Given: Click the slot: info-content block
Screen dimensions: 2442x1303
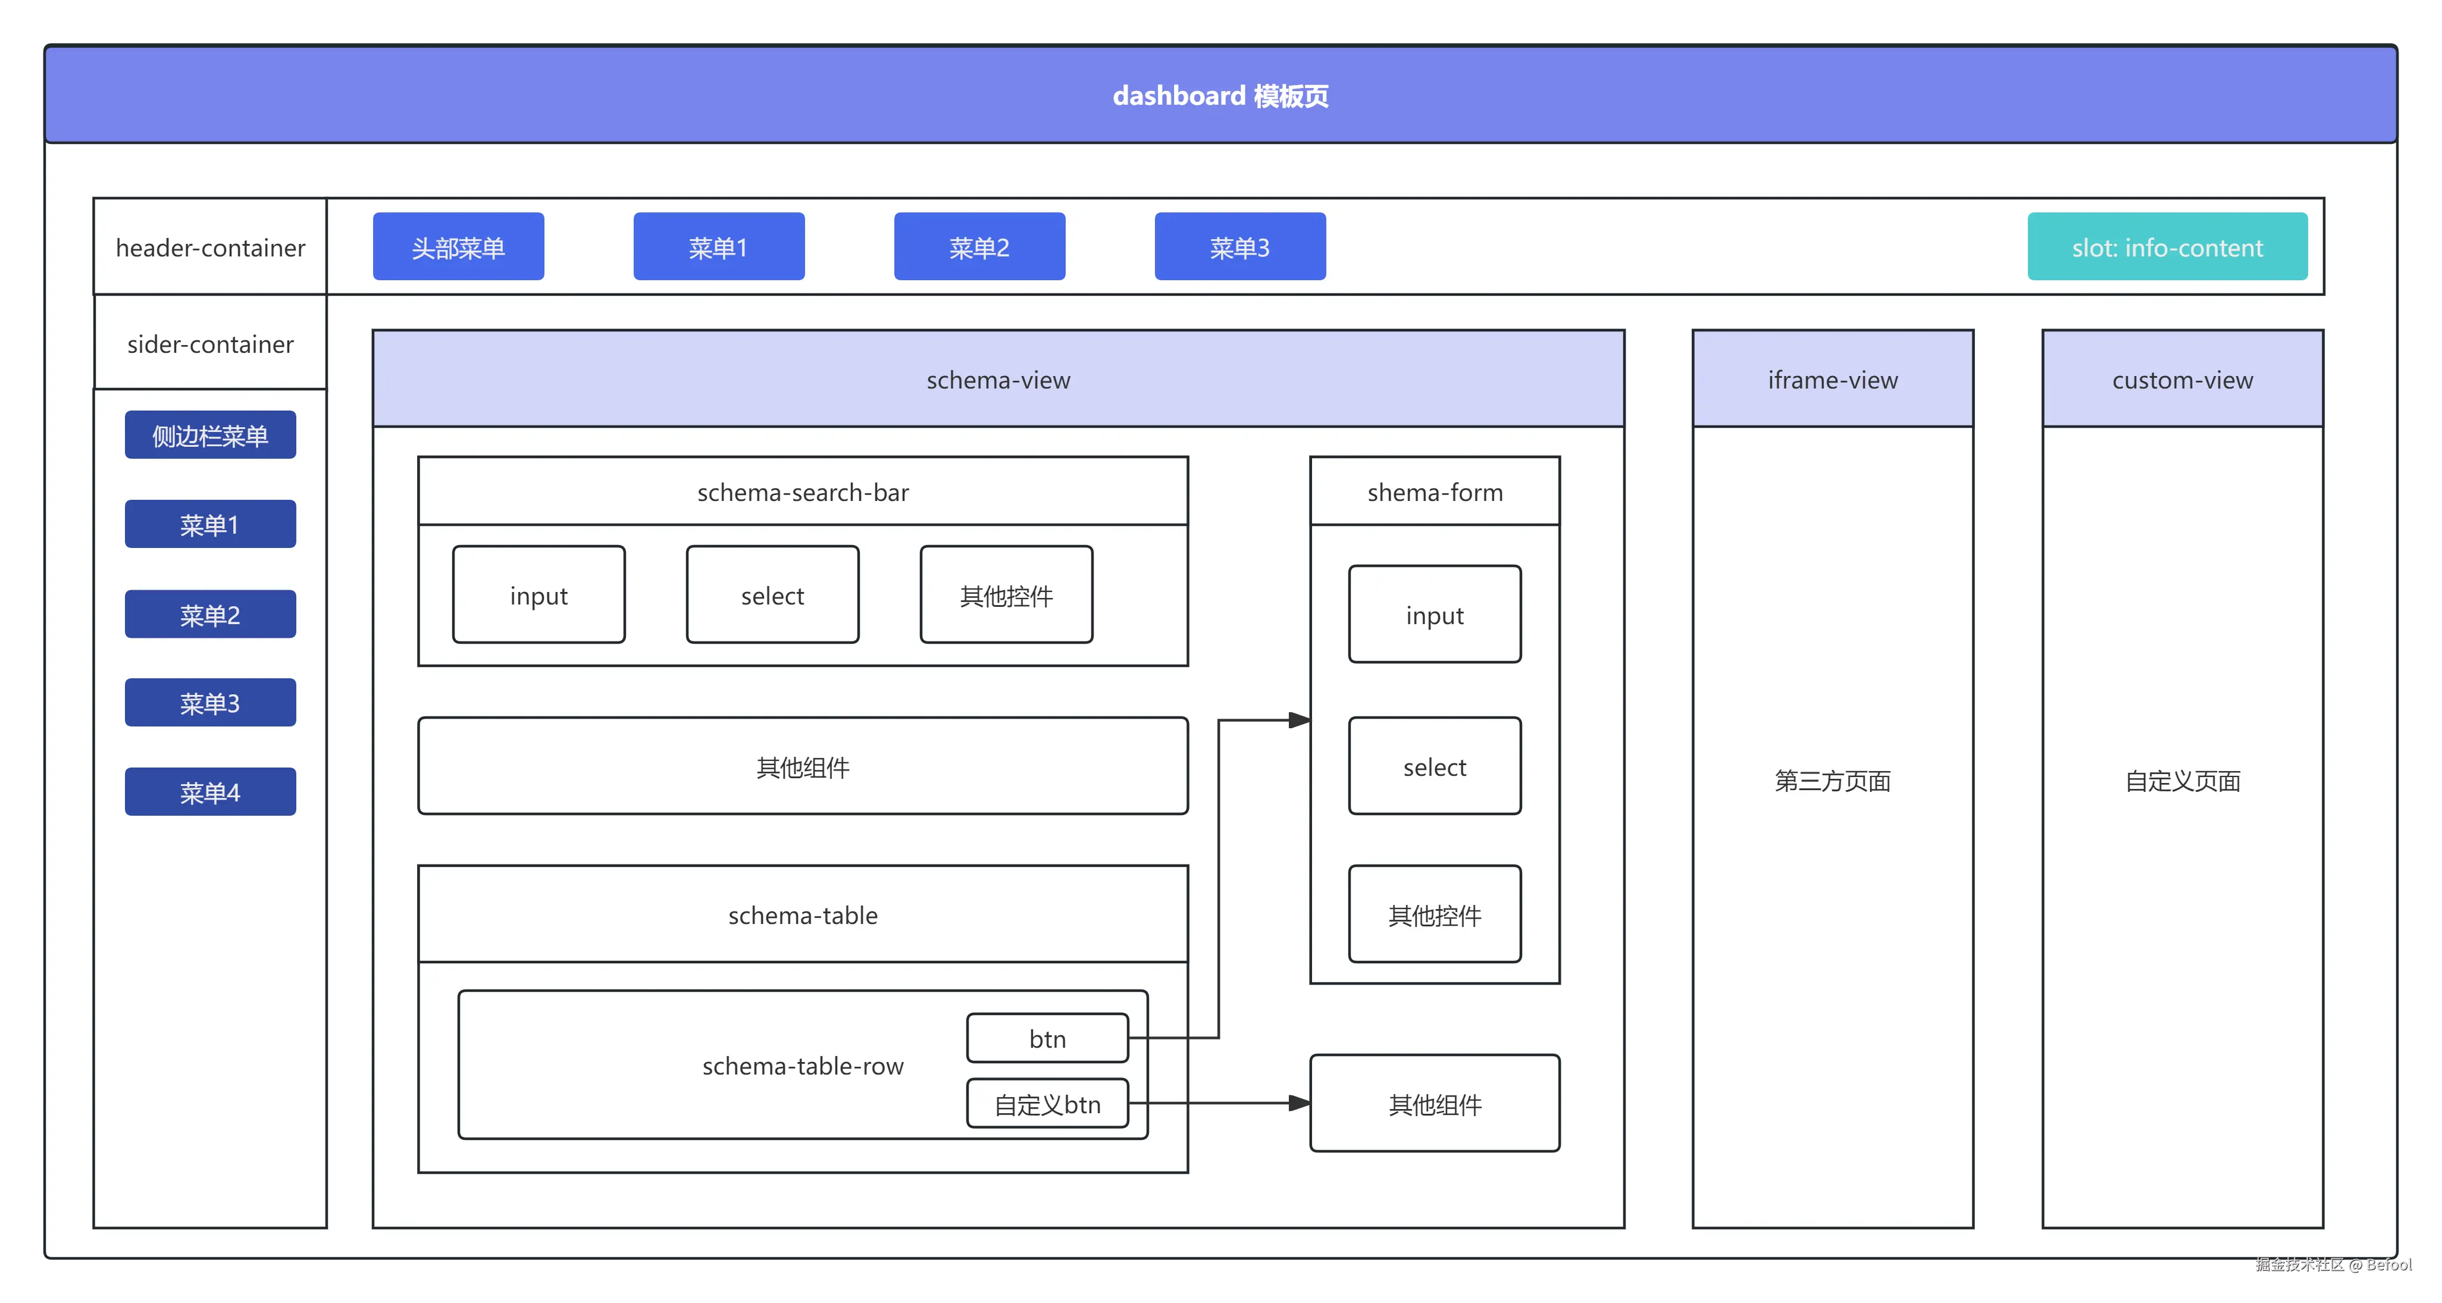Looking at the screenshot, I should [2167, 246].
